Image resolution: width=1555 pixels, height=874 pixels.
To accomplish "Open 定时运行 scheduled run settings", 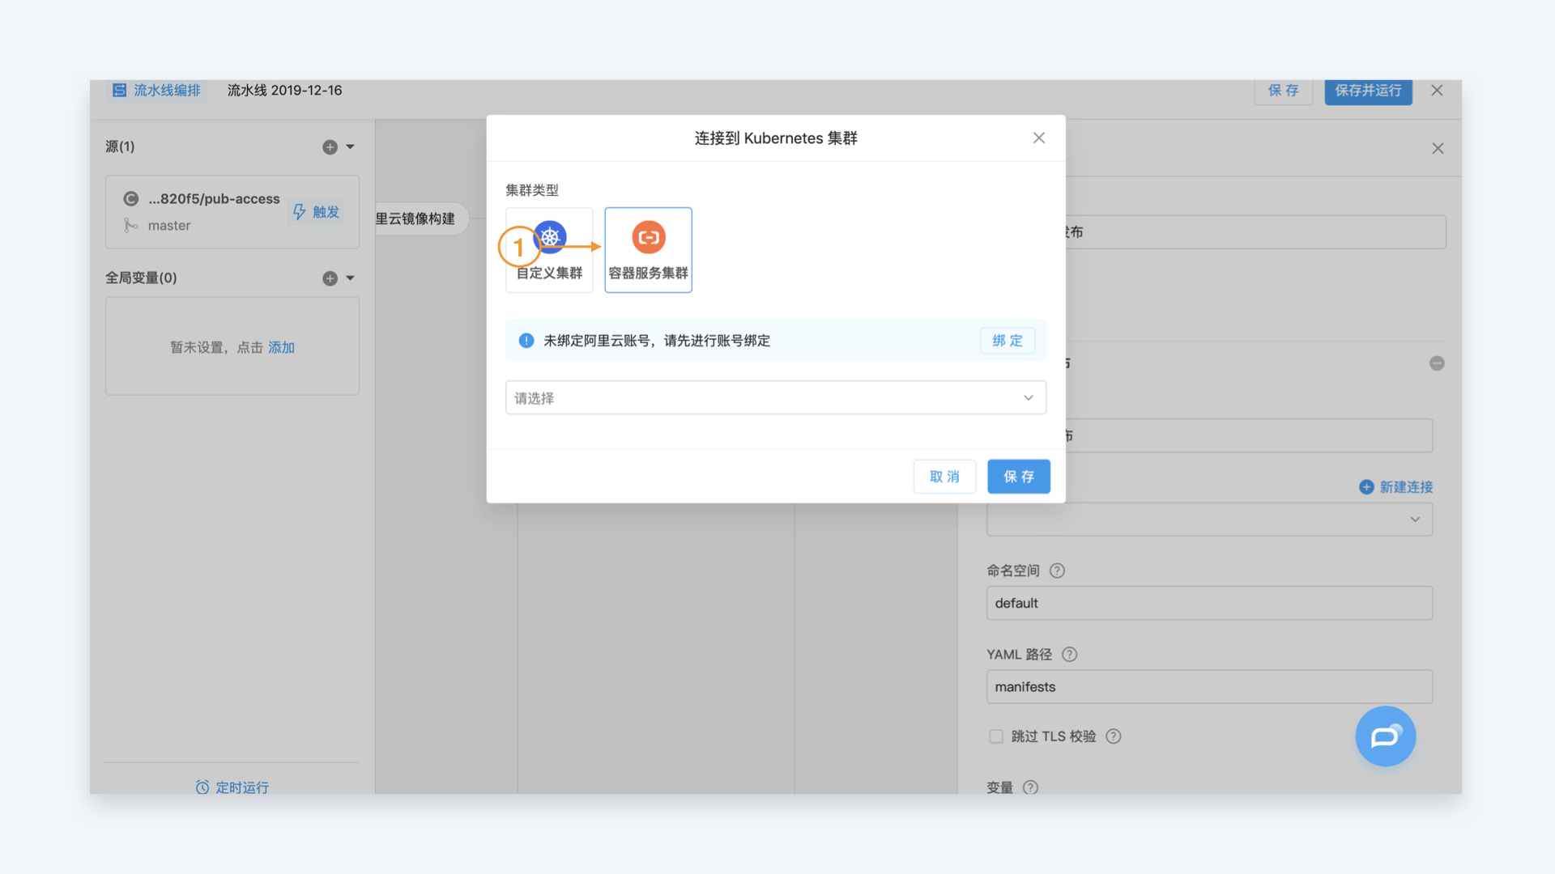I will (232, 787).
